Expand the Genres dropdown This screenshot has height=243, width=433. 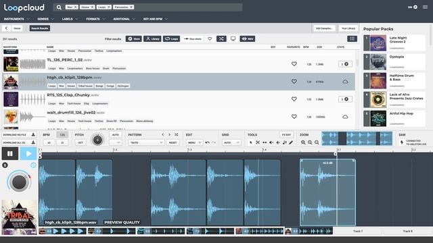click(x=45, y=19)
